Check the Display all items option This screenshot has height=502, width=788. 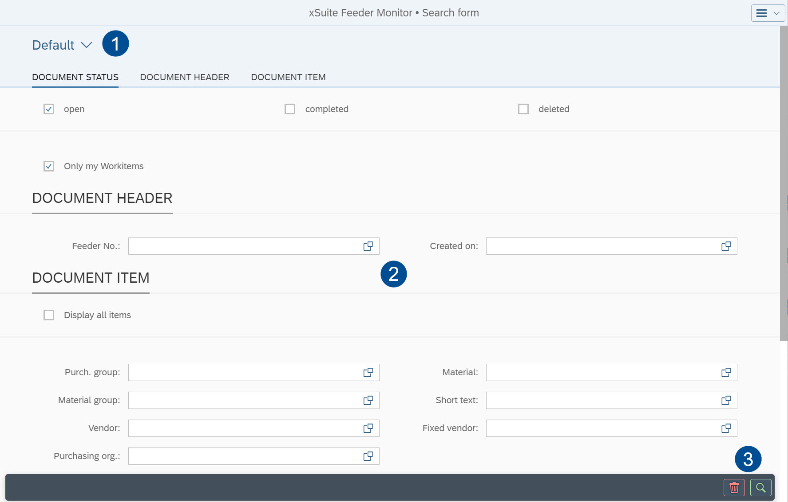(49, 315)
